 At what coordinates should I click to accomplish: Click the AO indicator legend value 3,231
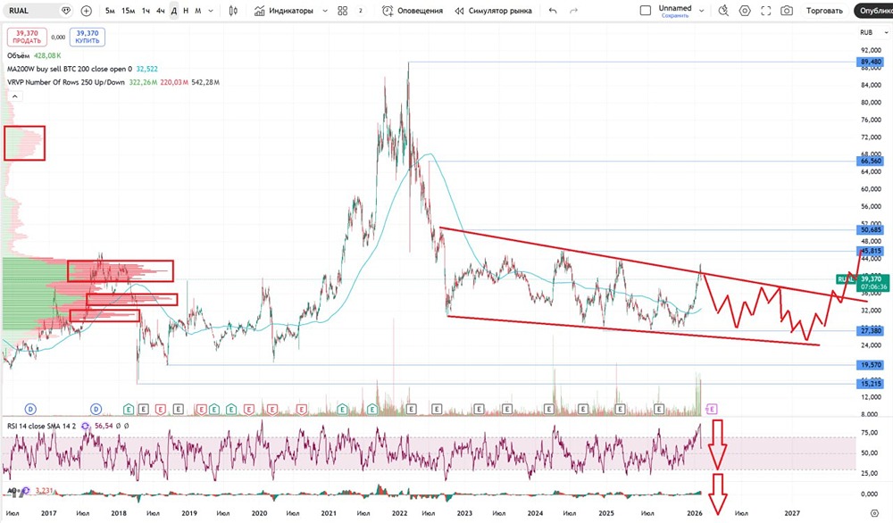coord(45,491)
